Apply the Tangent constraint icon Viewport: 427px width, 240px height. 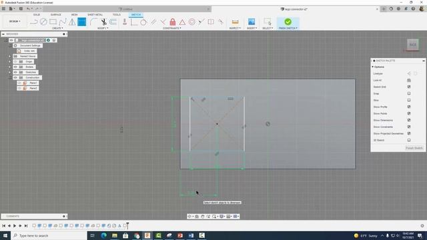tap(143, 22)
